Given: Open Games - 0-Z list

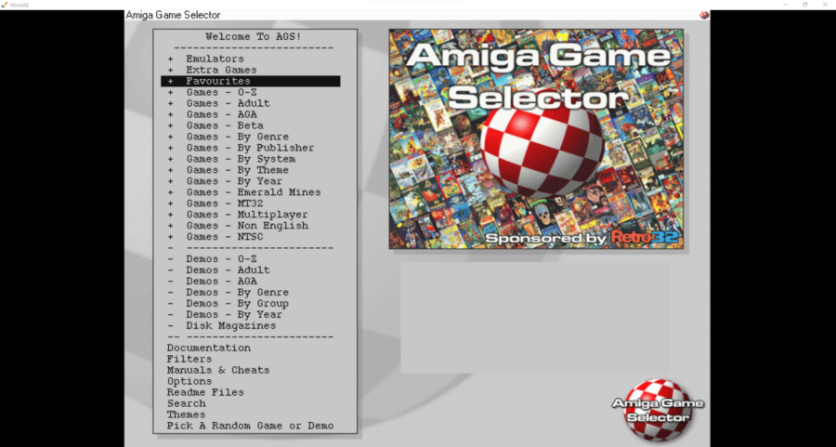Looking at the screenshot, I should pyautogui.click(x=221, y=92).
